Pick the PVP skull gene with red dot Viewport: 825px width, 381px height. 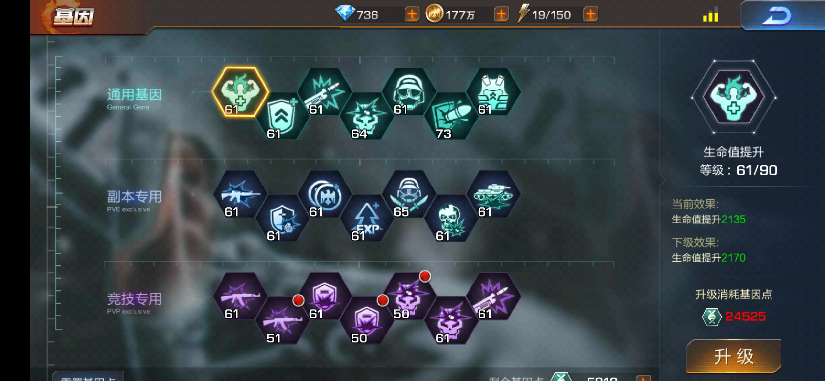409,296
